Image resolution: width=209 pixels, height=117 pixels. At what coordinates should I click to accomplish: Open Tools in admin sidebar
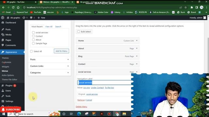8,96
